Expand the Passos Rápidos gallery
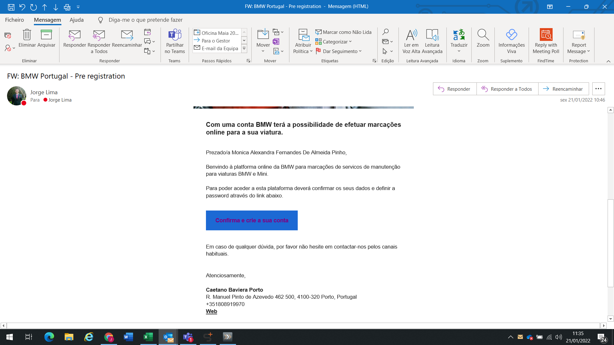This screenshot has width=614, height=345. click(x=244, y=49)
